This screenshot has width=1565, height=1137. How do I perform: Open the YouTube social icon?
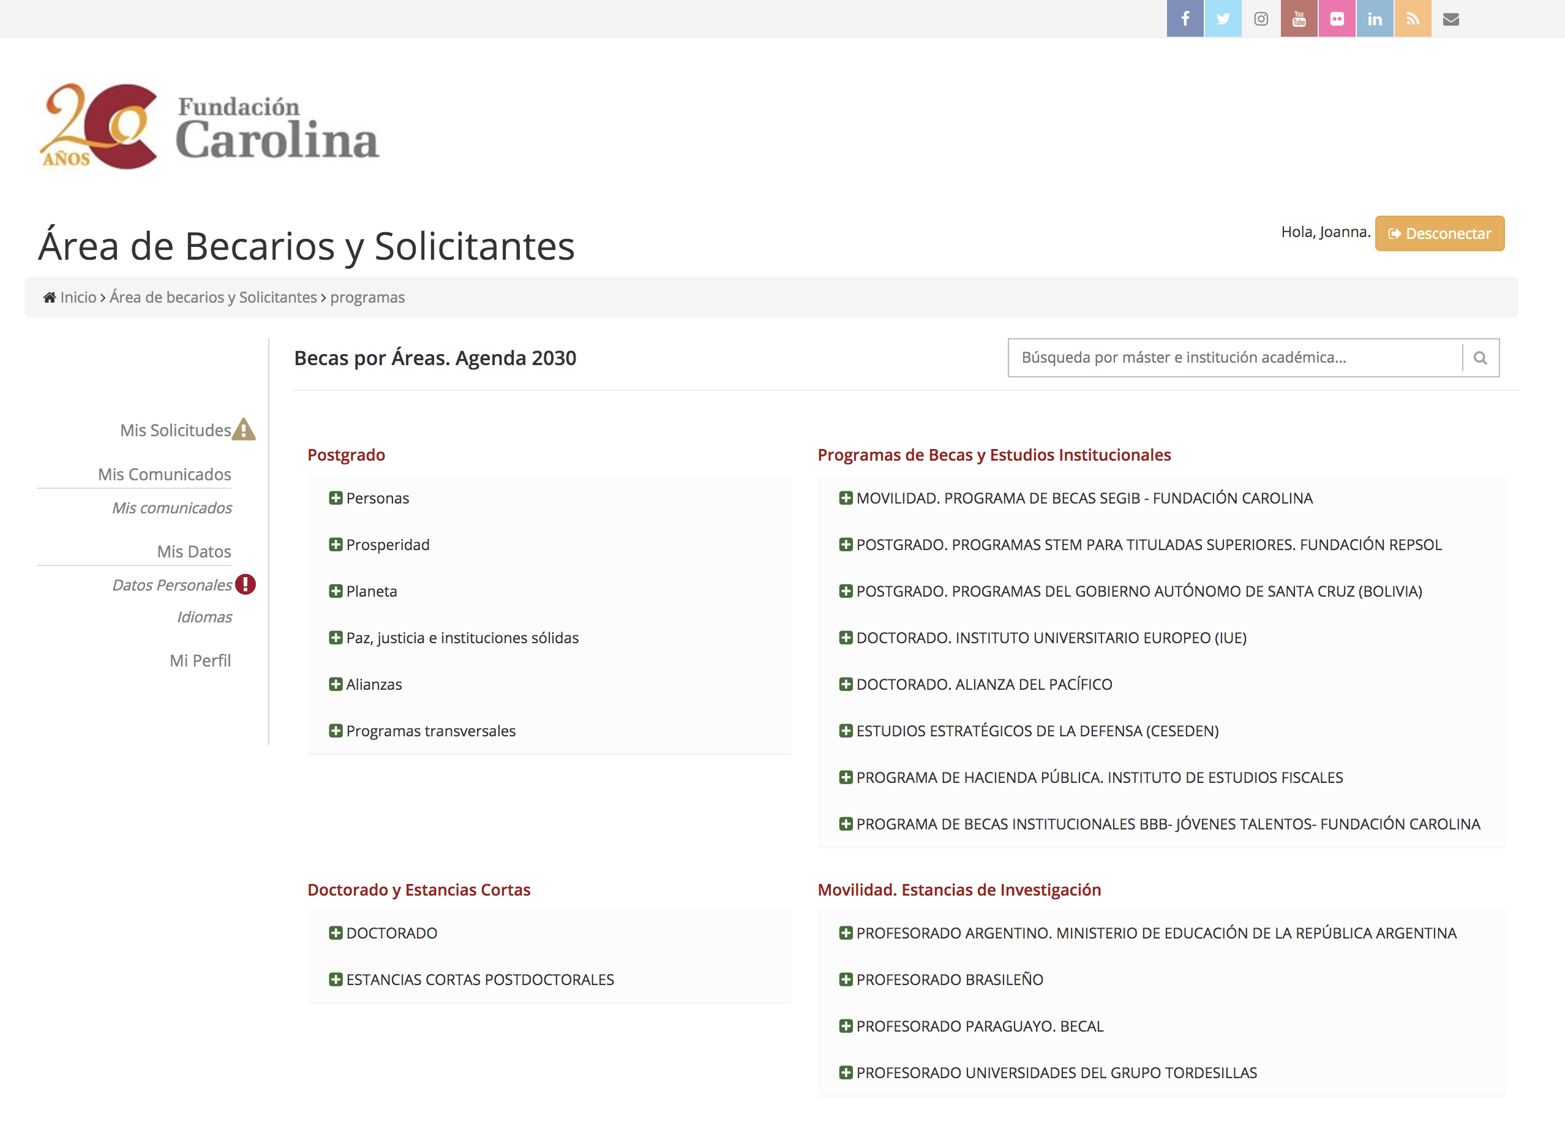tap(1299, 18)
